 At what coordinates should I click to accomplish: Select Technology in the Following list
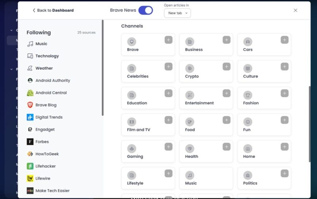(47, 56)
